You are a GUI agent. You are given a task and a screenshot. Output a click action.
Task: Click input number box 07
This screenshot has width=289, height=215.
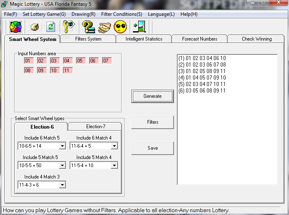[107, 61]
